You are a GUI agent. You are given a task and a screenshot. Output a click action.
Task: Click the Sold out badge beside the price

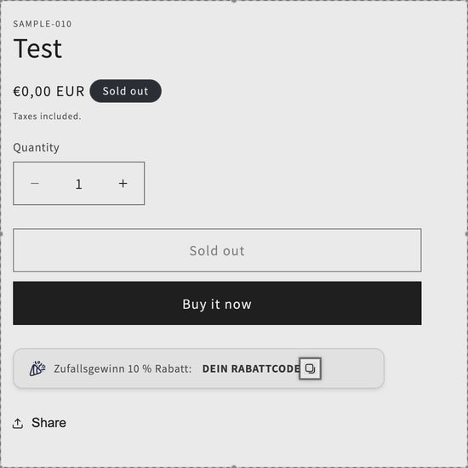[126, 91]
